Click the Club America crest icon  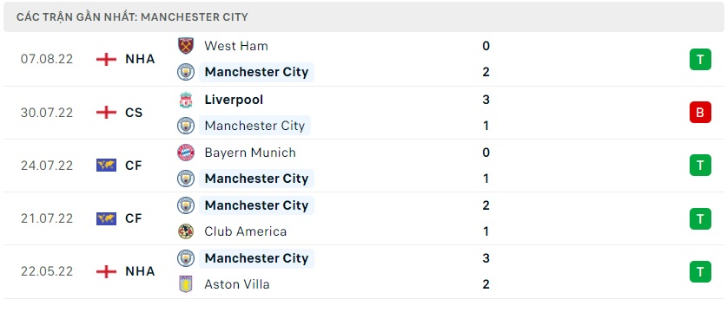click(x=186, y=231)
